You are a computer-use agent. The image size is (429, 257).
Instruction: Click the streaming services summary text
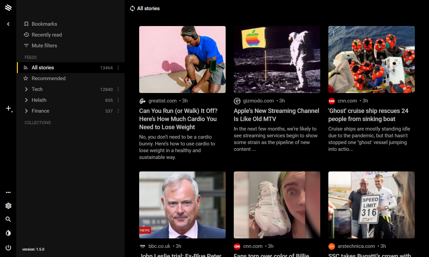pos(276,139)
